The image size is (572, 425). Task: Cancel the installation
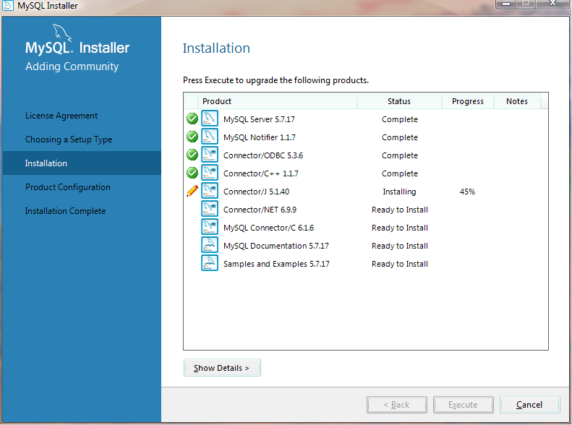point(529,405)
